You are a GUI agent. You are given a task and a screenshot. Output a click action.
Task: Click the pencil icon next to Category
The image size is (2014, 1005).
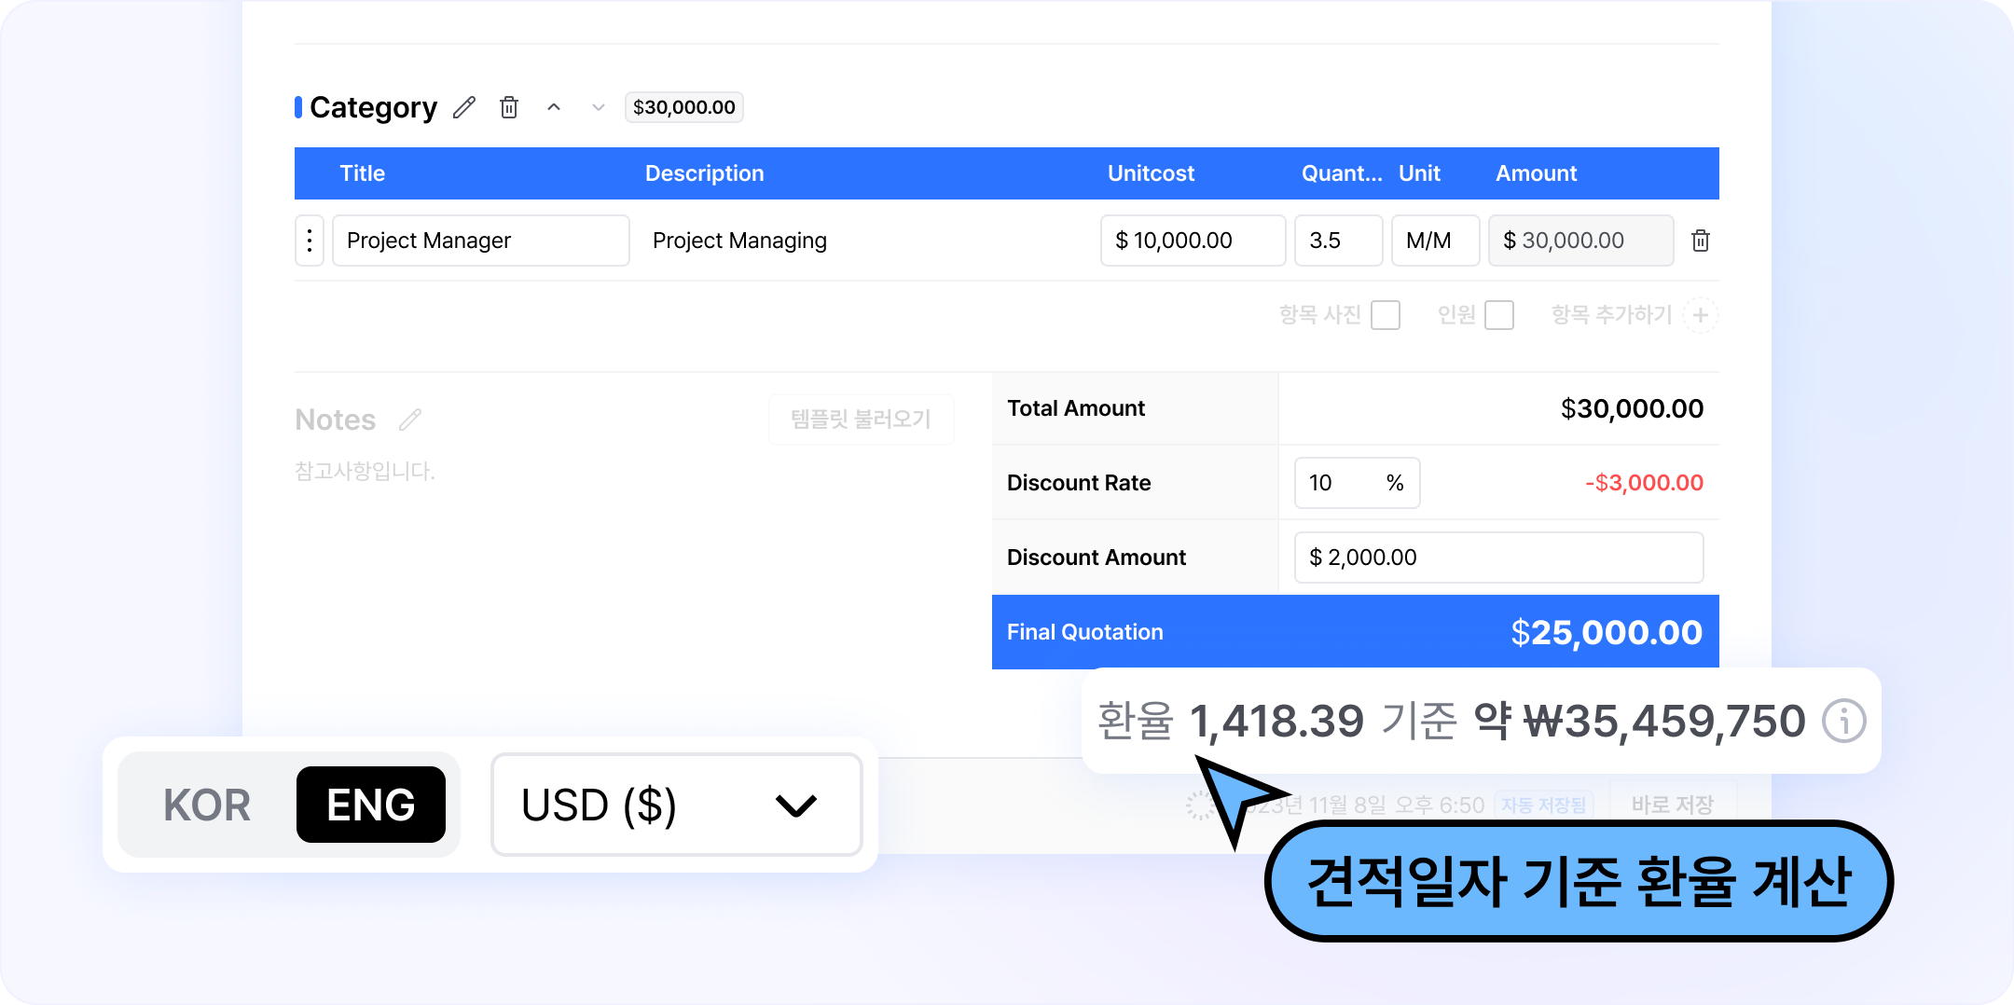pos(464,108)
